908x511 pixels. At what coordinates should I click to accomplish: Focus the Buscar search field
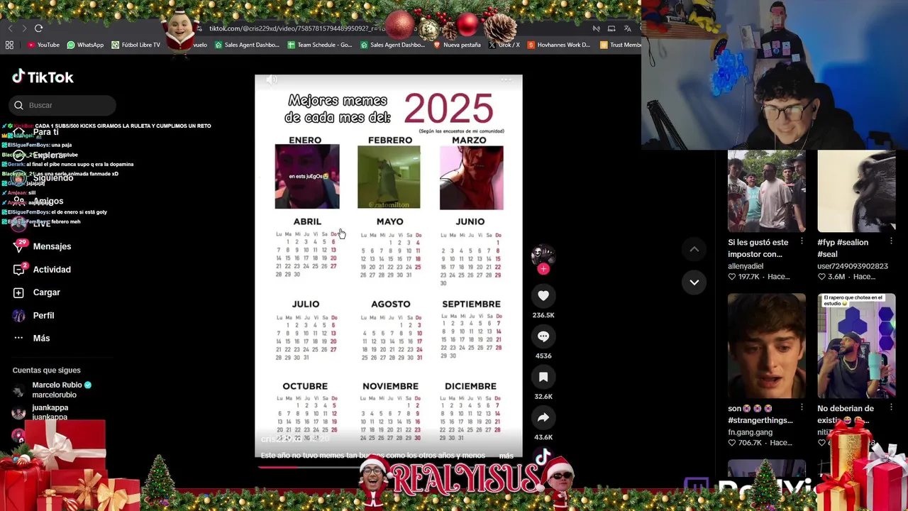63,105
